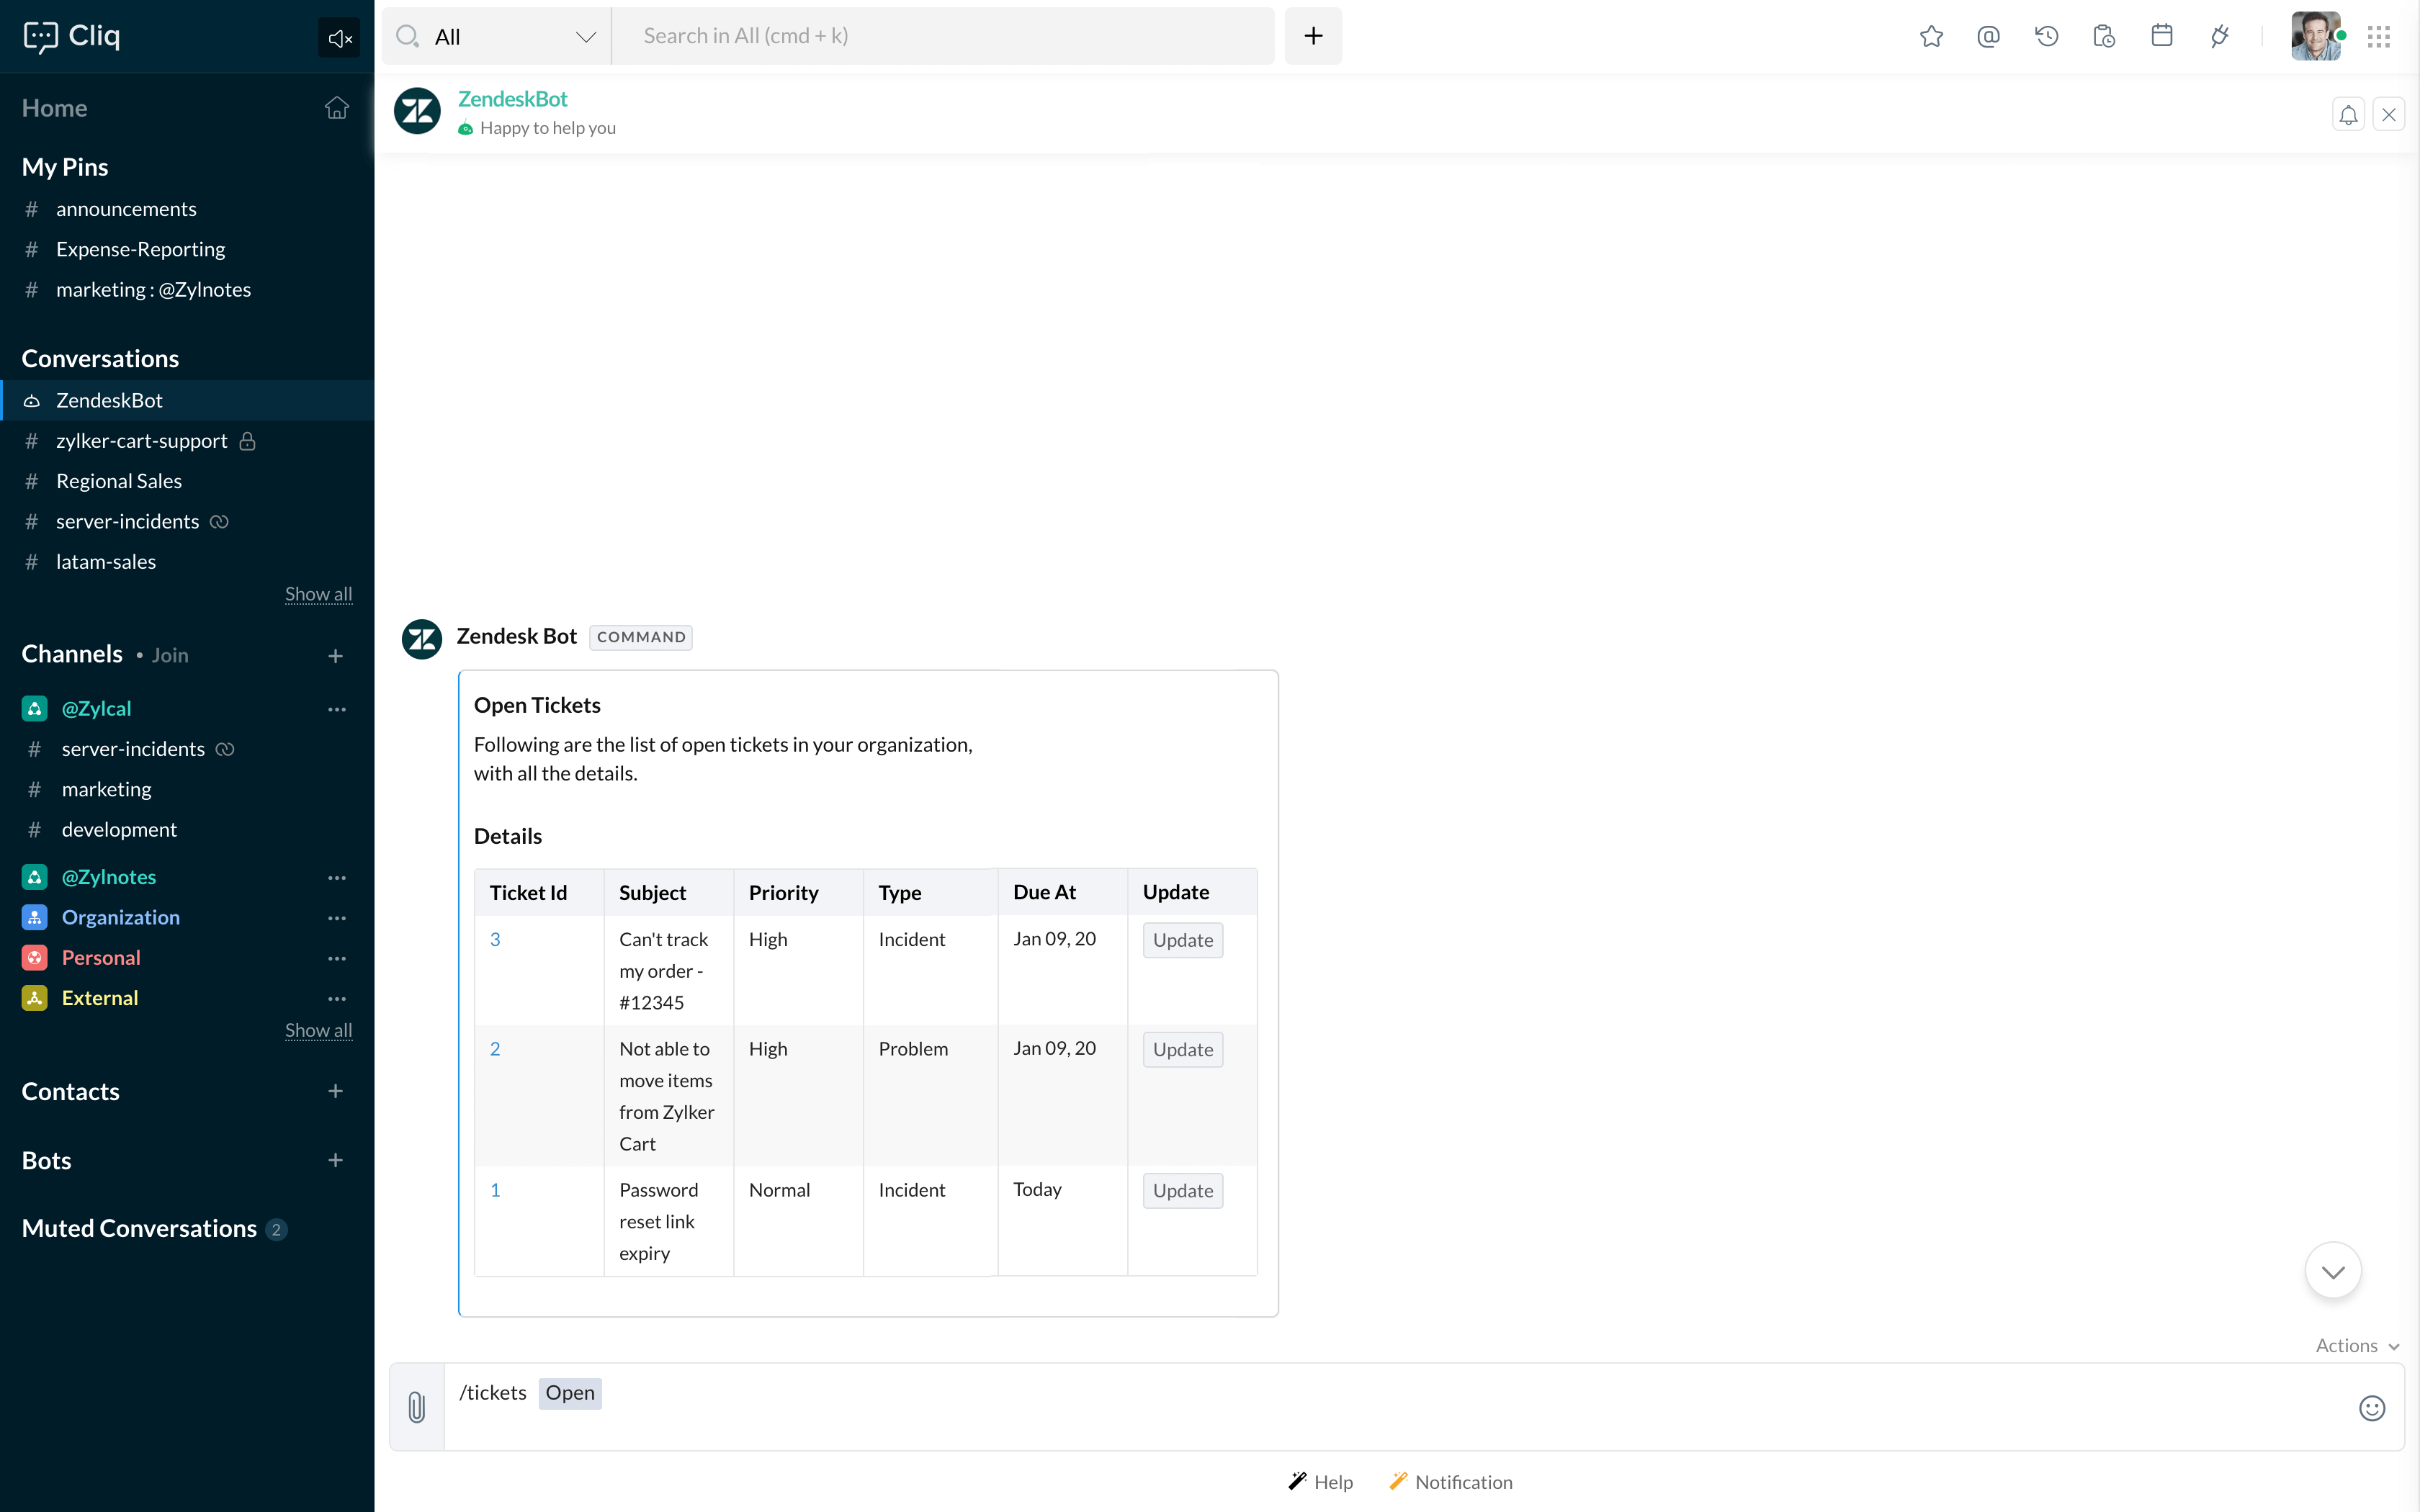Open the @ Mentions view

point(1988,36)
